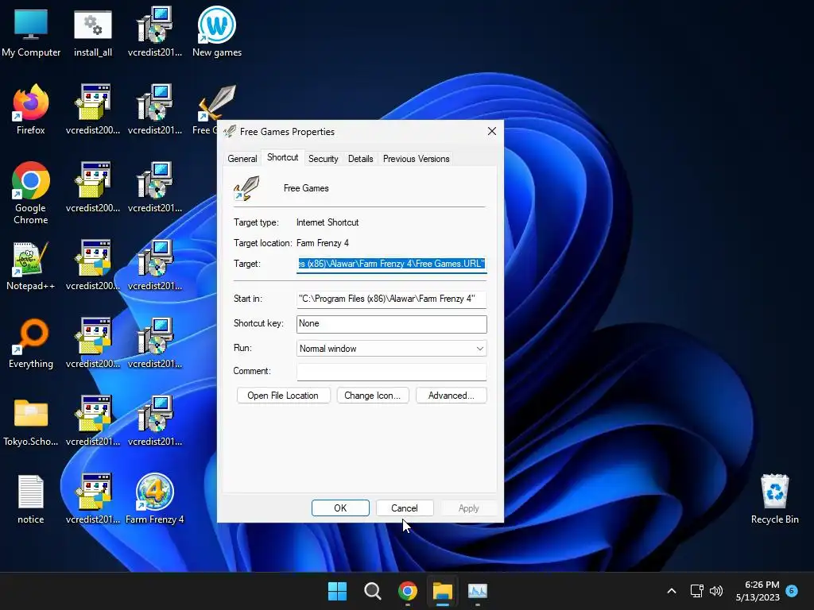Select the notice text file icon

tap(31, 499)
